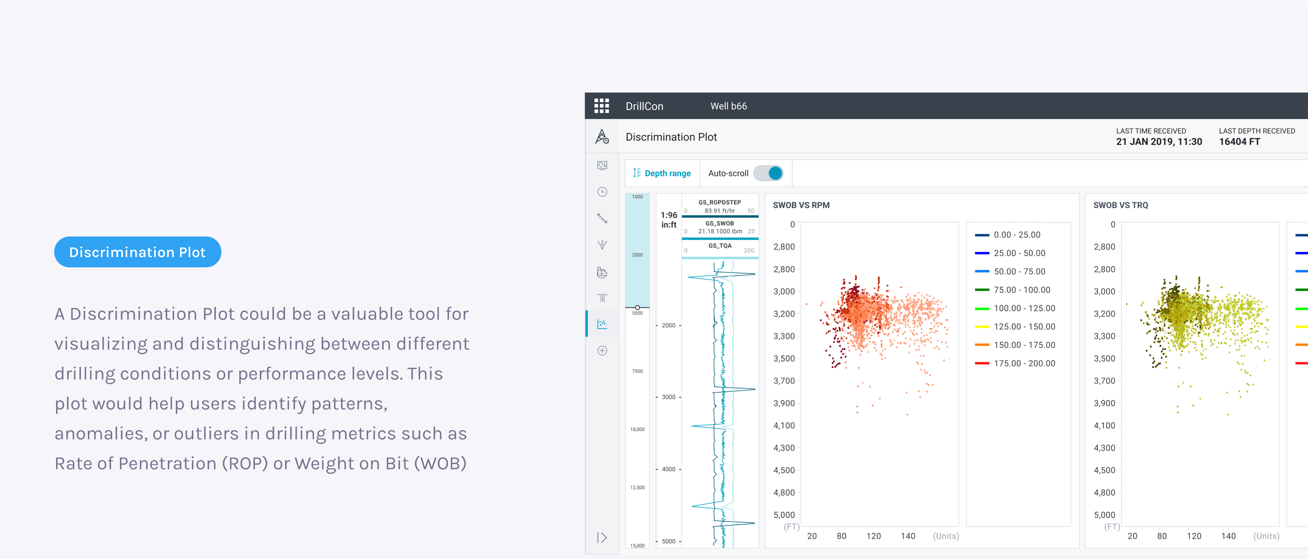Viewport: 1308px width, 559px height.
Task: Expand the collapsed sidebar with arrow
Action: pyautogui.click(x=602, y=538)
